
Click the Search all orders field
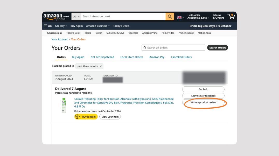point(173,48)
